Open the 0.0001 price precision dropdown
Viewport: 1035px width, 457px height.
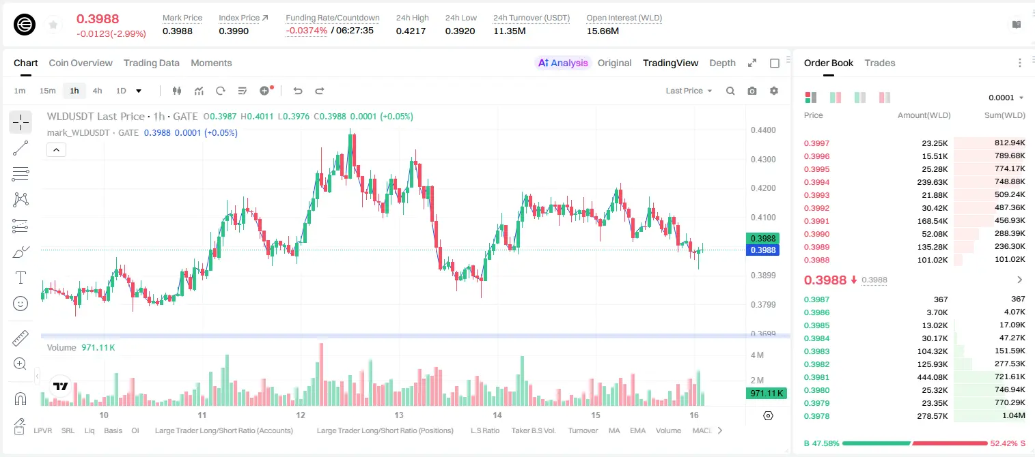1006,98
